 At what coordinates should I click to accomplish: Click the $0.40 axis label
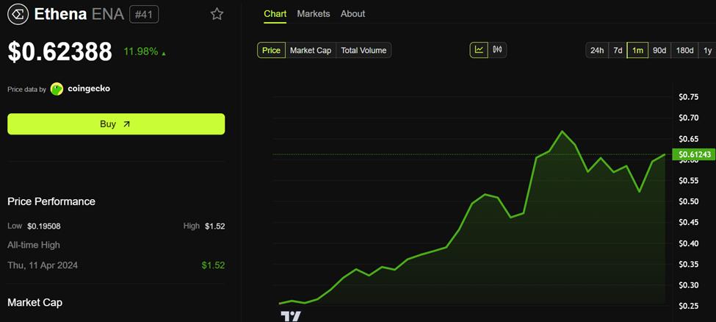[689, 243]
